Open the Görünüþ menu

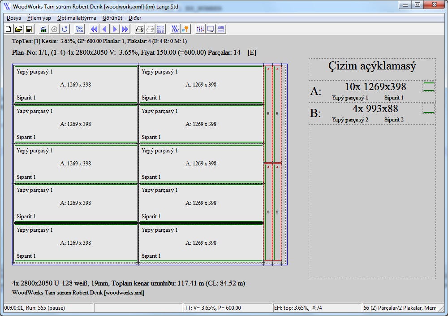[112, 18]
